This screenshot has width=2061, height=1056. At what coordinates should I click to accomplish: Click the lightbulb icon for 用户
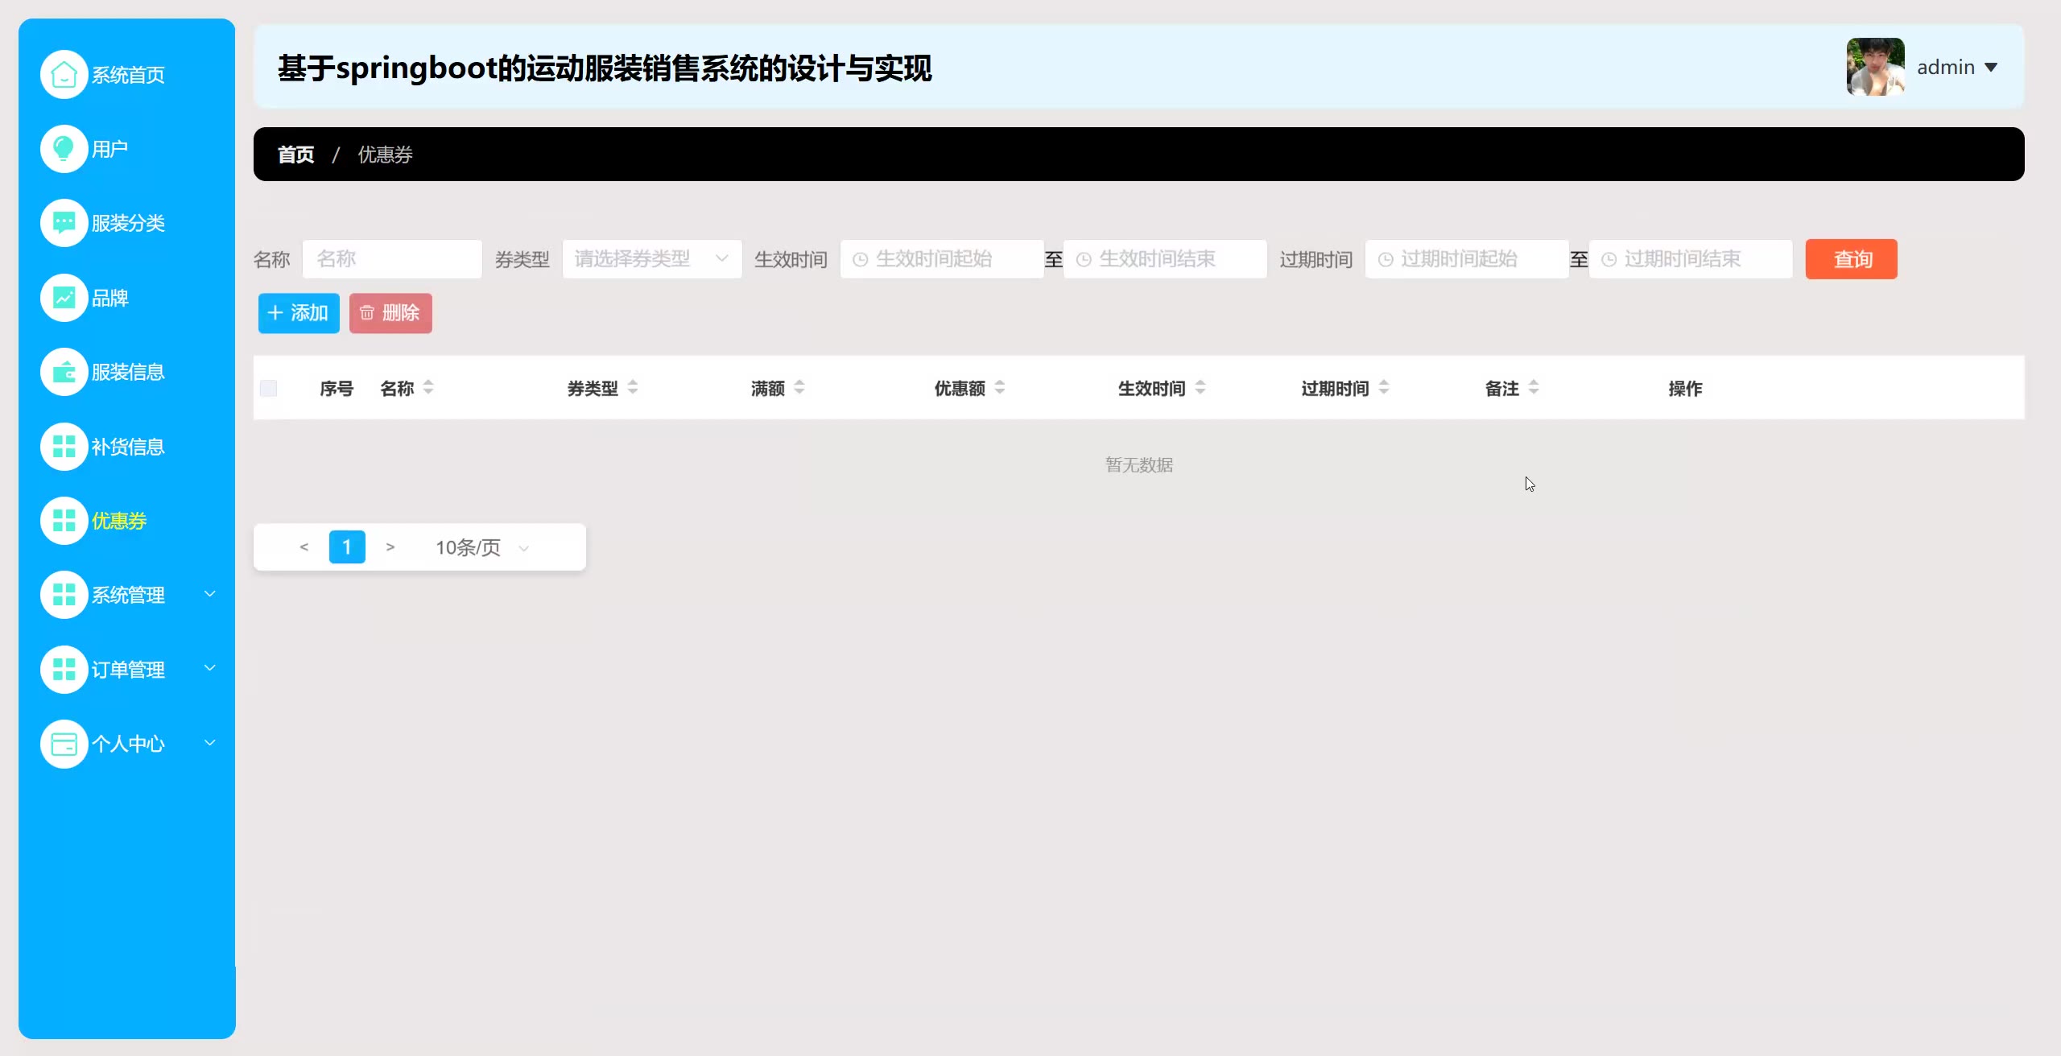pyautogui.click(x=64, y=149)
